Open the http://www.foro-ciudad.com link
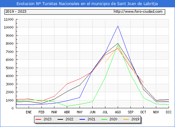The image size is (175, 127). [x=138, y=11]
